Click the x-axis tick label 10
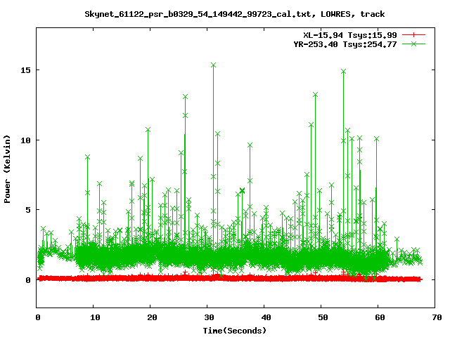 pyautogui.click(x=94, y=317)
